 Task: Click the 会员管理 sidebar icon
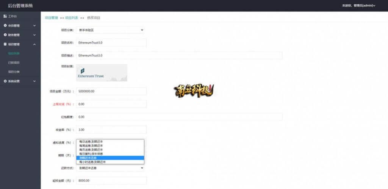pos(5,26)
